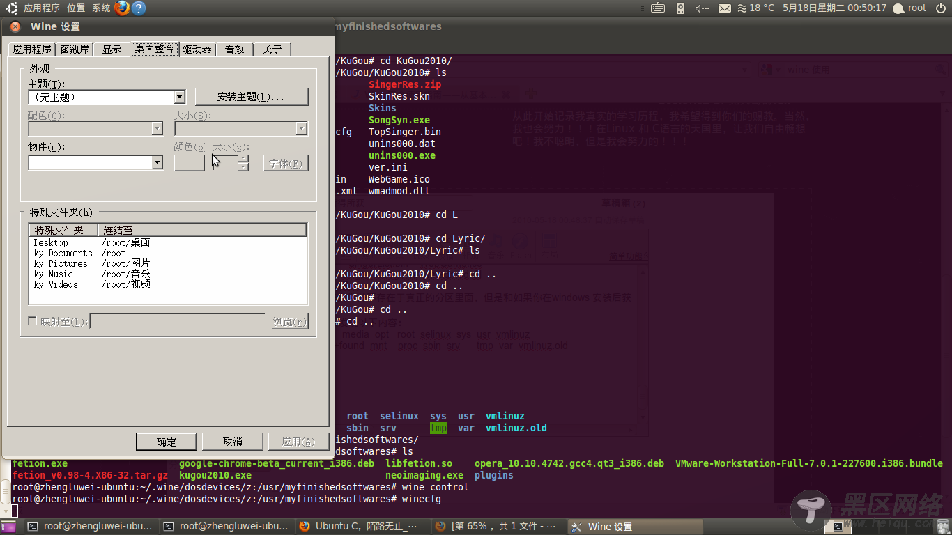This screenshot has height=535, width=952.
Task: Switch to second root@zhengluwei terminal taskbar item
Action: click(227, 527)
